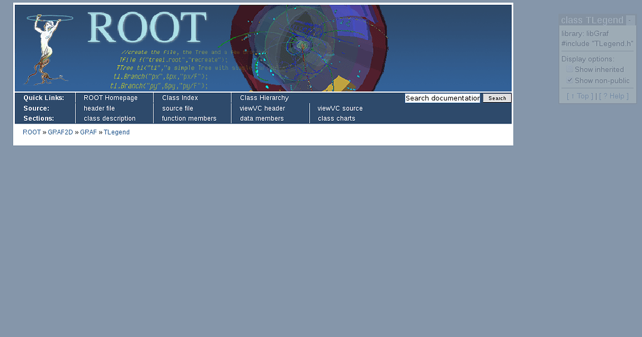Open the ROOT Homepage link
This screenshot has width=642, height=337.
pyautogui.click(x=110, y=98)
